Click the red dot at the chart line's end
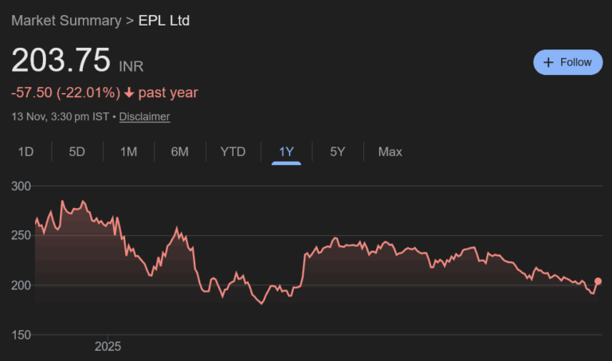This screenshot has height=361, width=612. click(x=598, y=281)
